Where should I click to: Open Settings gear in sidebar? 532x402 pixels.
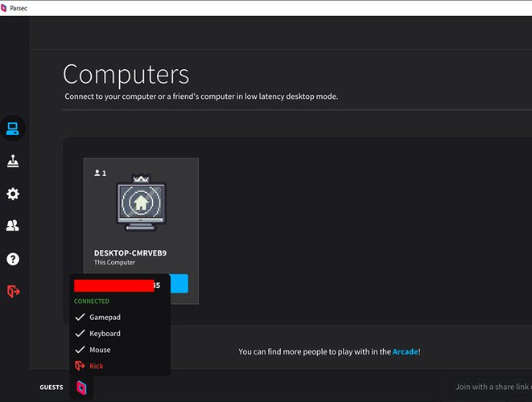13,194
